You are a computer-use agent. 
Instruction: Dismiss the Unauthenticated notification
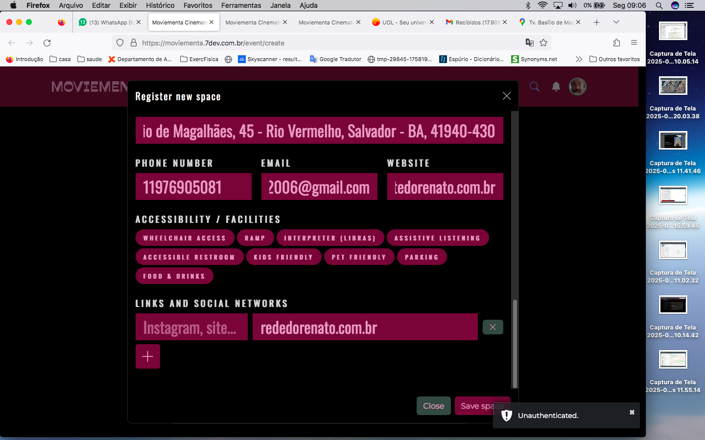tap(632, 413)
